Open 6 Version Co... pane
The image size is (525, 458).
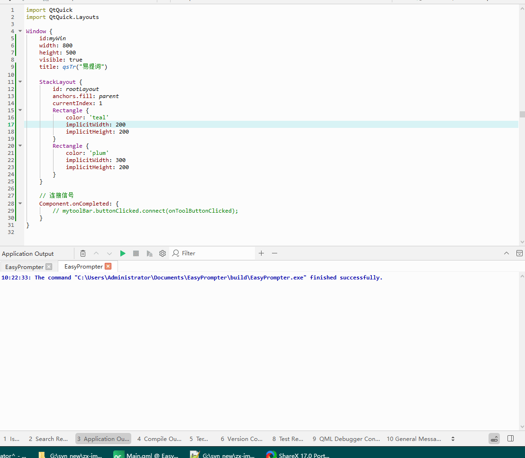(241, 439)
